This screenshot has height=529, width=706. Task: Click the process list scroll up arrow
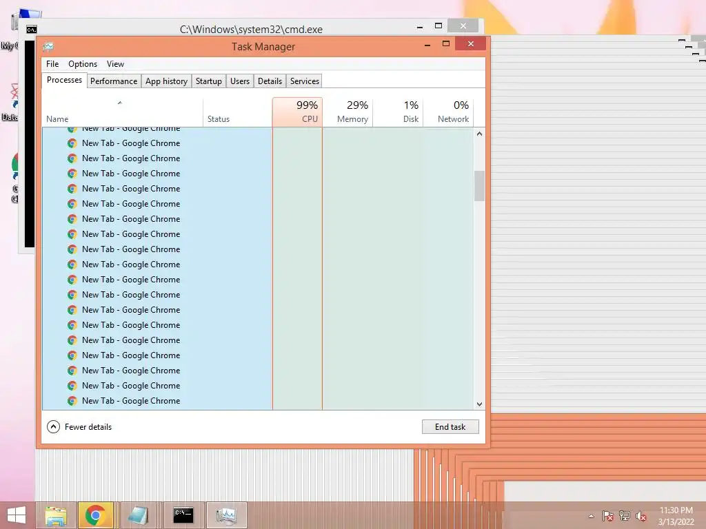(x=480, y=134)
